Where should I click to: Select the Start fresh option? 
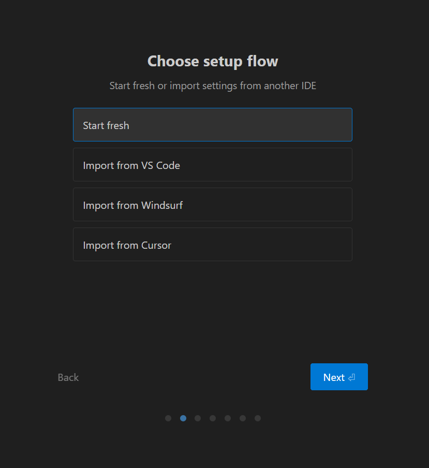click(x=212, y=125)
